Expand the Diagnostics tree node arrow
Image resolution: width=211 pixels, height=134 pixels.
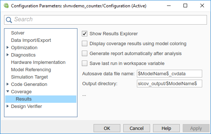(x=8, y=55)
